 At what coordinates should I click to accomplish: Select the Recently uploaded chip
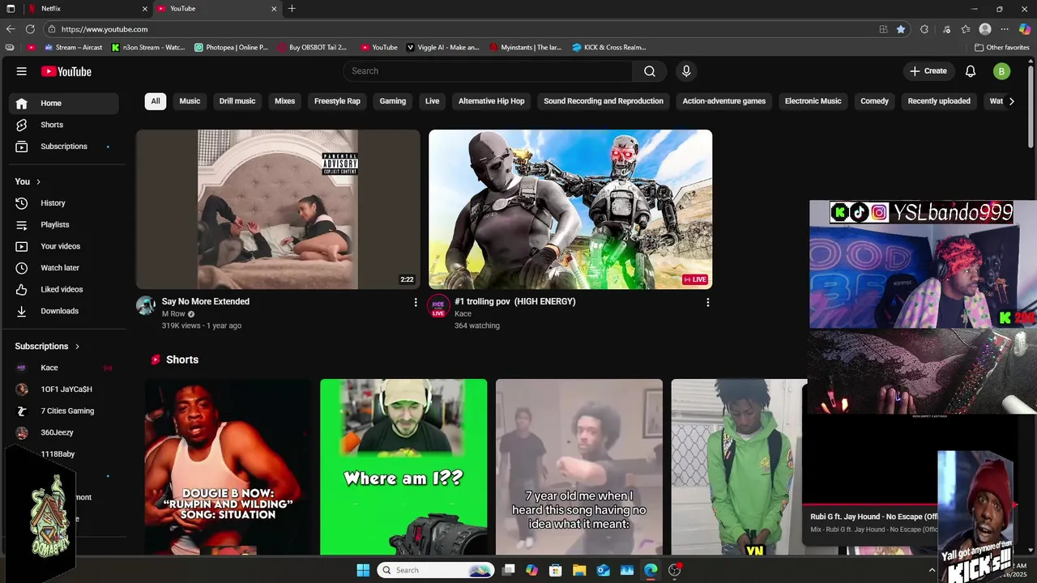[939, 101]
